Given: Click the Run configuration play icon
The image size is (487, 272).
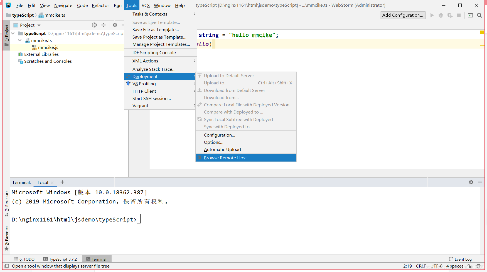Looking at the screenshot, I should pyautogui.click(x=432, y=15).
